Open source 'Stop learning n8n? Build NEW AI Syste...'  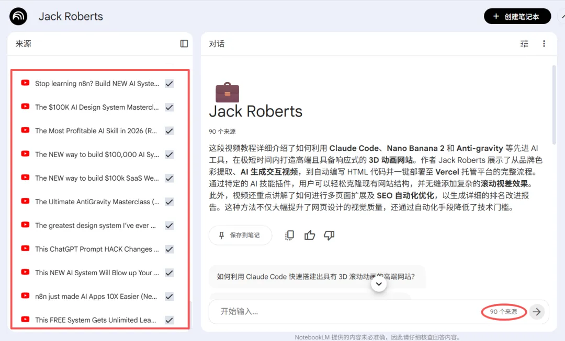click(97, 84)
